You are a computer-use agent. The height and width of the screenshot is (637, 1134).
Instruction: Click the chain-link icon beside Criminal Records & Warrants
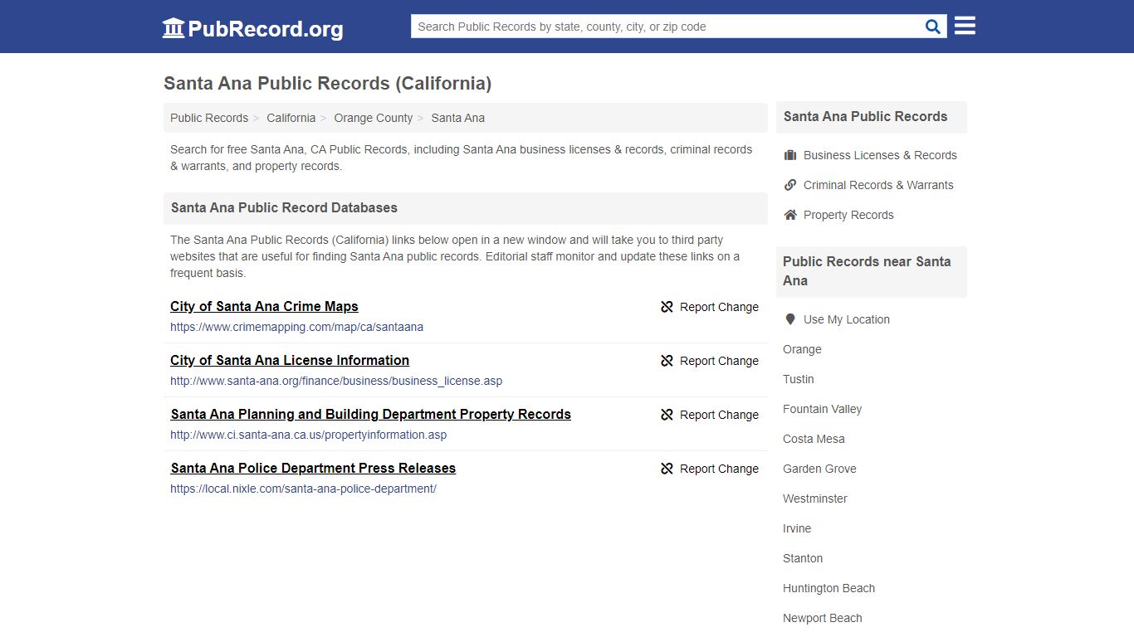790,185
